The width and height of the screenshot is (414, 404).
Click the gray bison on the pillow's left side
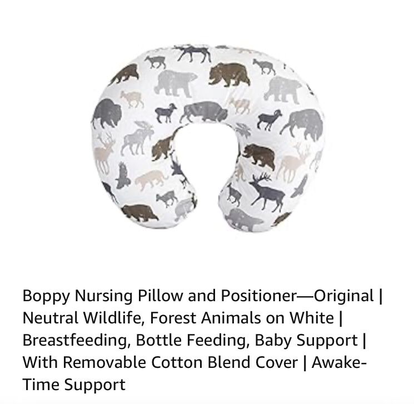[x=107, y=113]
